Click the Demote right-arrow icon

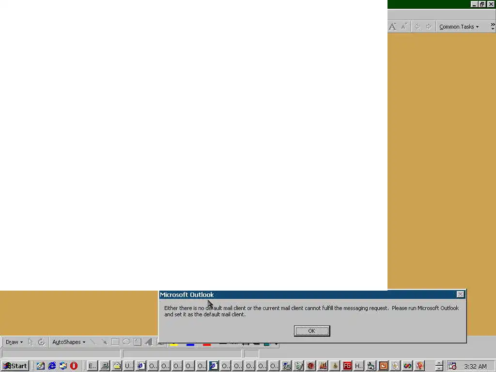(x=428, y=27)
